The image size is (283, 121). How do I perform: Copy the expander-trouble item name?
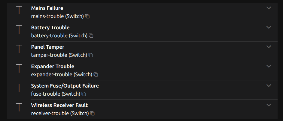tap(96, 75)
